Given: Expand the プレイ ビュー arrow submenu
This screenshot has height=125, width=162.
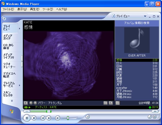Looking at the screenshot, I should click(19, 28).
